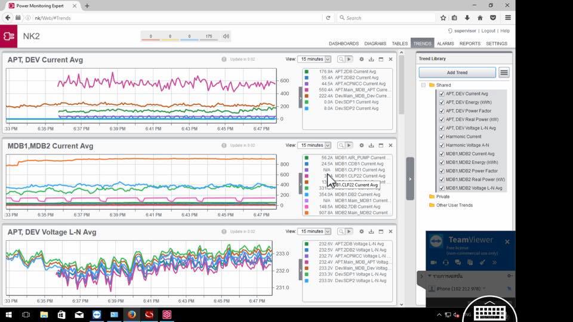The height and width of the screenshot is (322, 573).
Task: Uncheck Harmonic Current trend checkbox
Action: (x=442, y=137)
